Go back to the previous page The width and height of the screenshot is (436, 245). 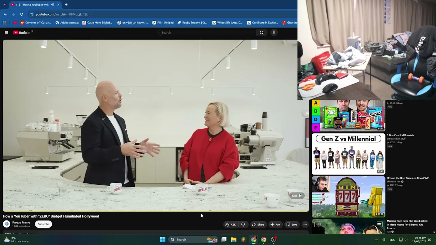(x=5, y=14)
